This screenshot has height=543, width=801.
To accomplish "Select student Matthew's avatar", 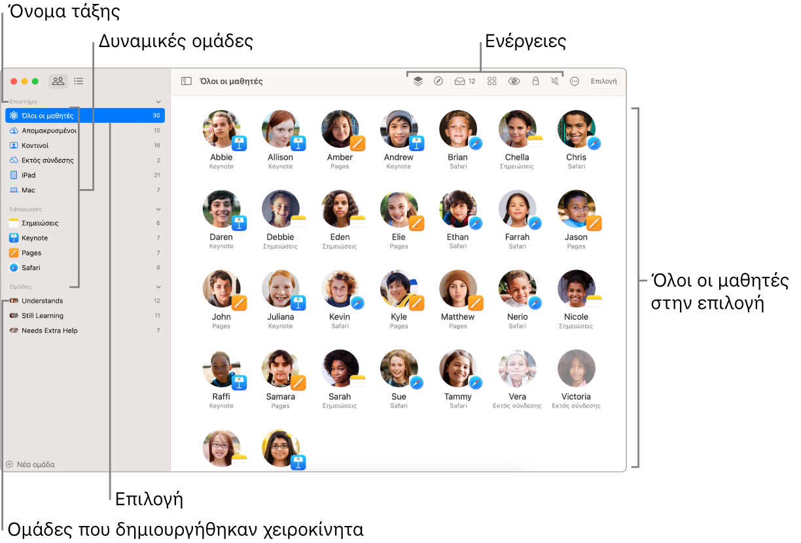I will point(458,289).
